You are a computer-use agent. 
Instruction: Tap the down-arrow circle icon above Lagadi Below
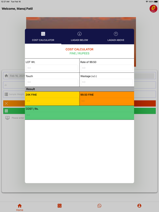click(79, 34)
